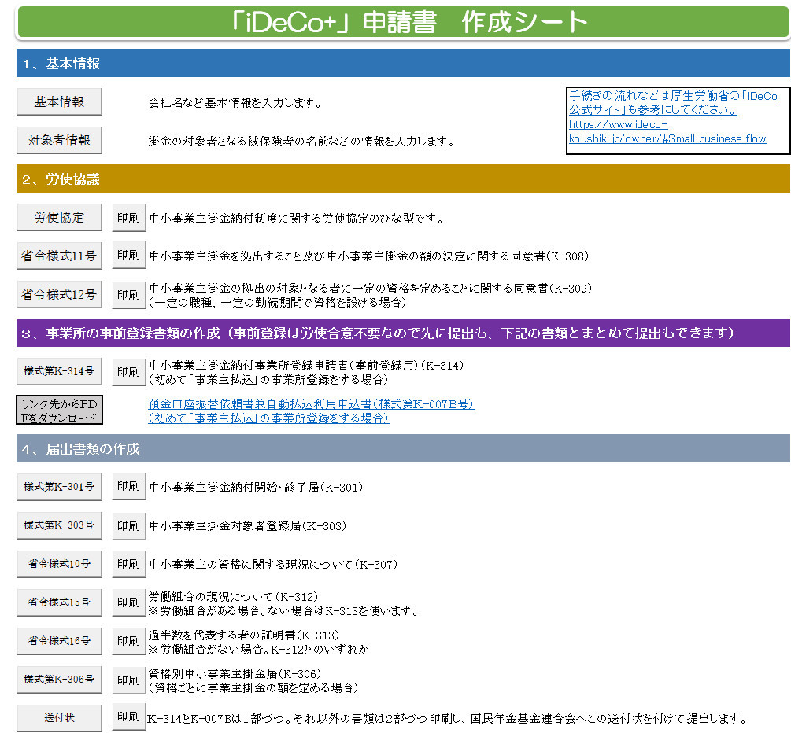Click 中小事業主掛金対象者登録届(K-303) text
The width and height of the screenshot is (791, 733).
pos(248,526)
